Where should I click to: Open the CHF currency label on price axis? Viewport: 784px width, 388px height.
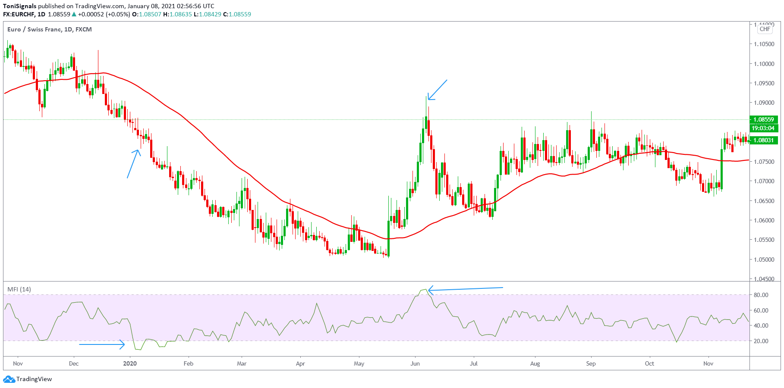point(765,29)
